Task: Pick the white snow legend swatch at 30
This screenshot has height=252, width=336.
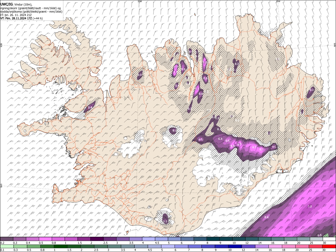Action: (329, 239)
